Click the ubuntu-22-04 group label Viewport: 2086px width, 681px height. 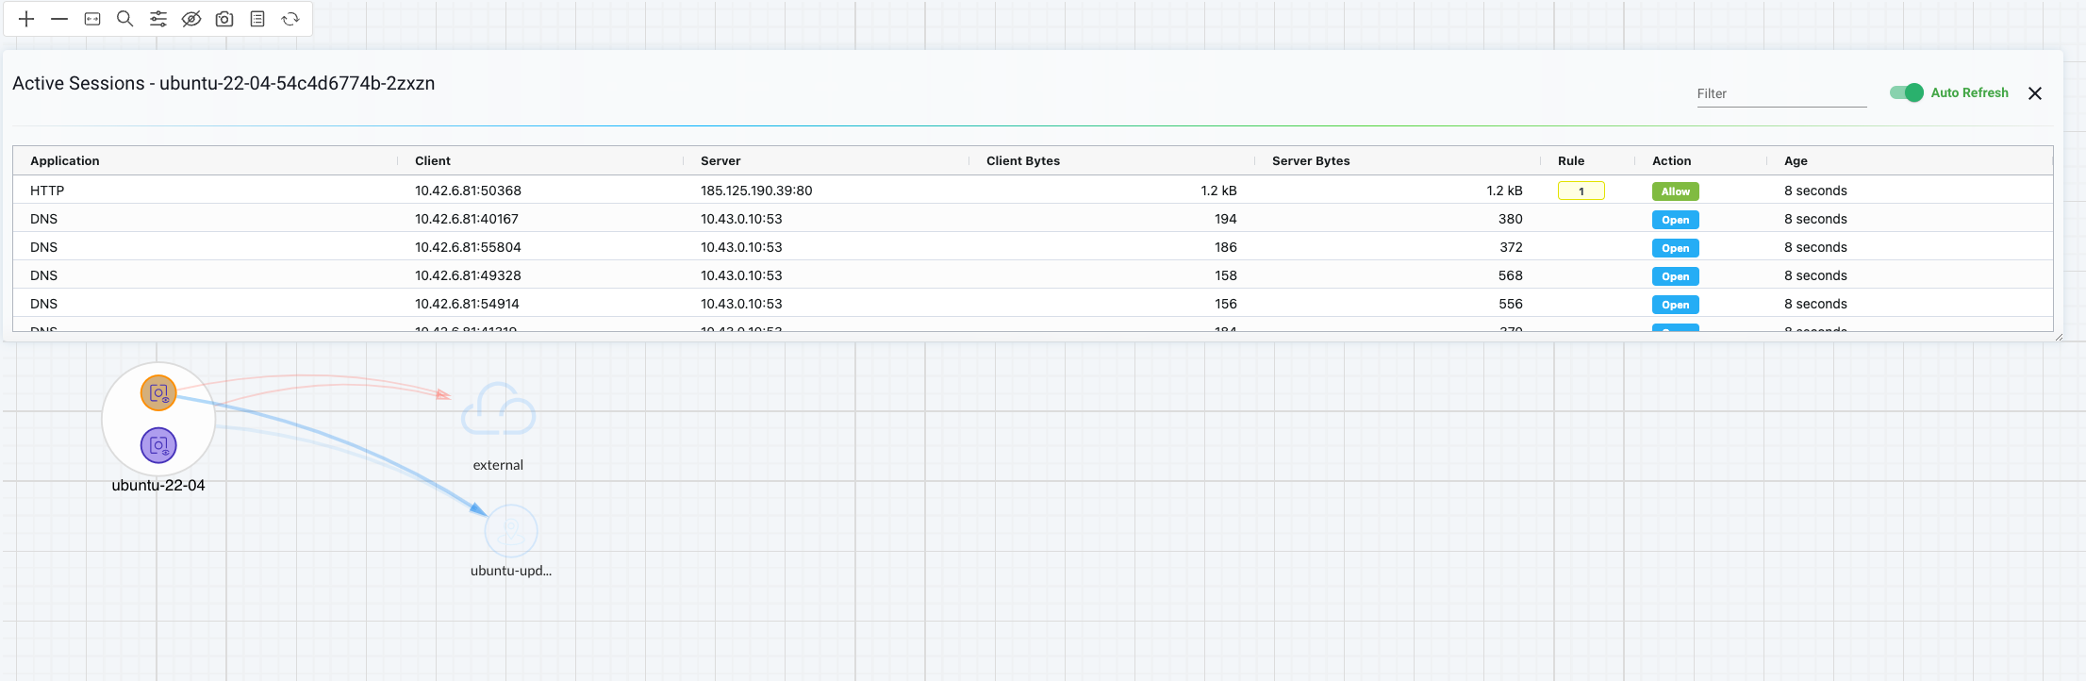158,486
